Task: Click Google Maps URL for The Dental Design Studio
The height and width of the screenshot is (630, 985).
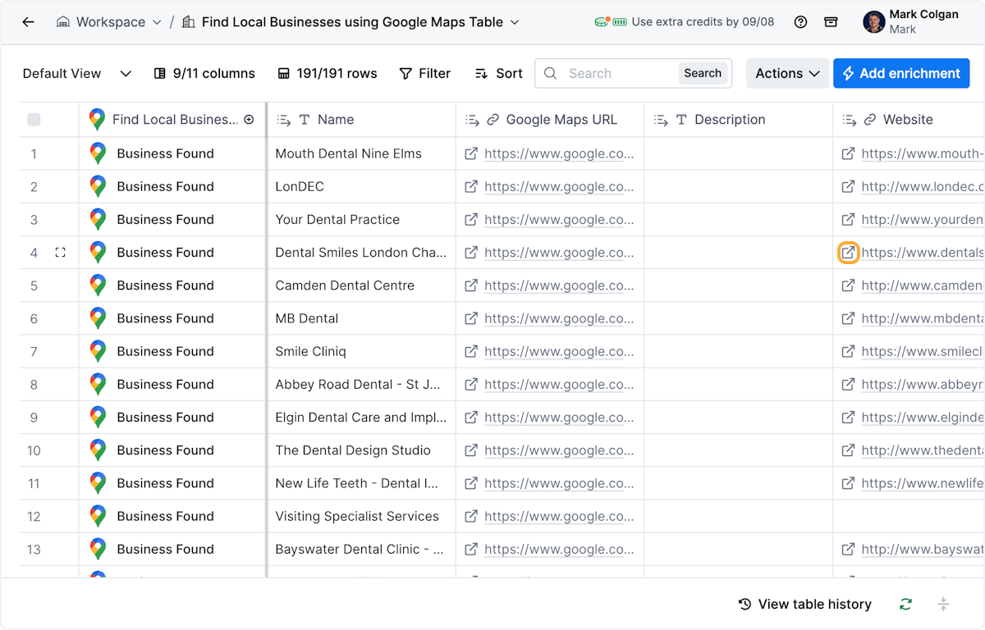Action: point(559,450)
